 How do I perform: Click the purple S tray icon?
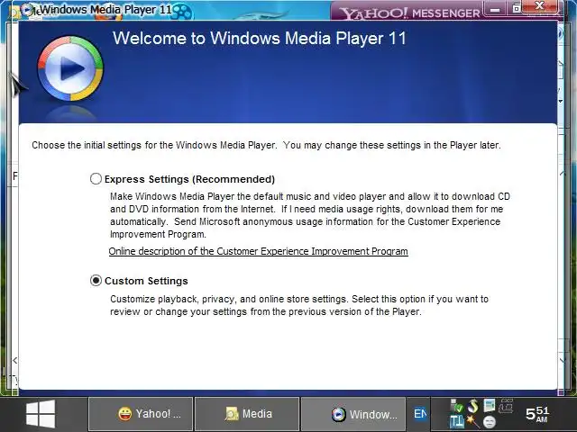coord(472,406)
